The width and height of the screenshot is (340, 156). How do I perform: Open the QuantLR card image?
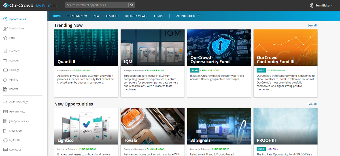point(86,47)
